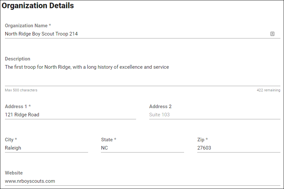Click the "Max 500 characters" hint text
The width and height of the screenshot is (284, 189).
pos(21,90)
